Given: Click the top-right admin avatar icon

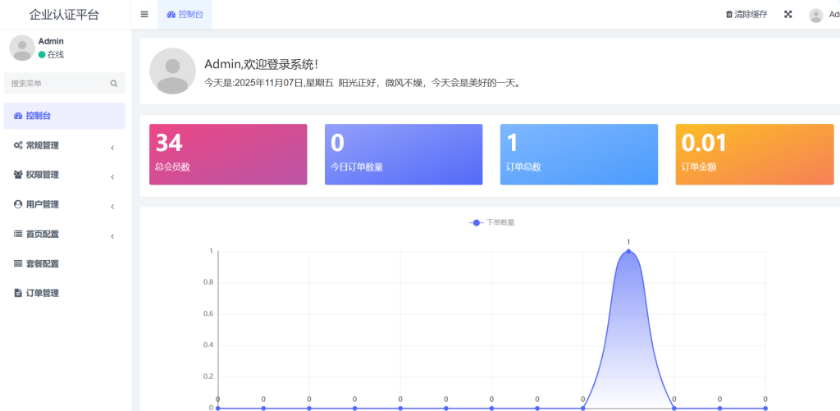Looking at the screenshot, I should [815, 15].
